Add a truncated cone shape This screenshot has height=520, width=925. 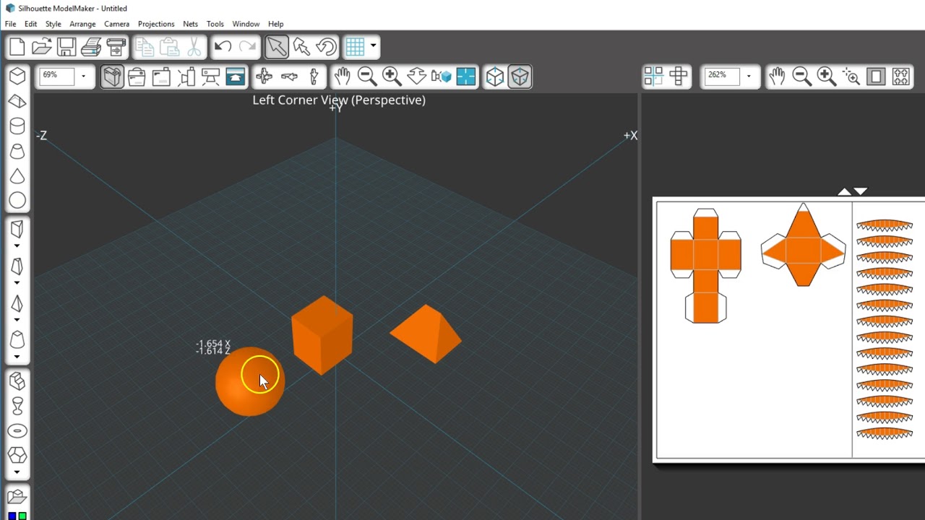(17, 151)
